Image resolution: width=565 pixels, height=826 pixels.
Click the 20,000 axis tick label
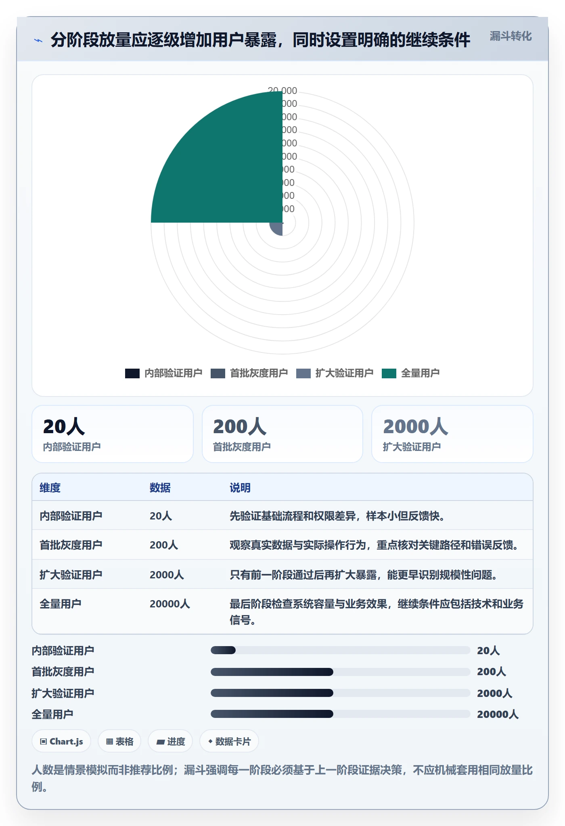coord(282,91)
